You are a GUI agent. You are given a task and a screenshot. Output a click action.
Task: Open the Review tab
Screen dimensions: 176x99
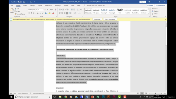tap(66, 5)
